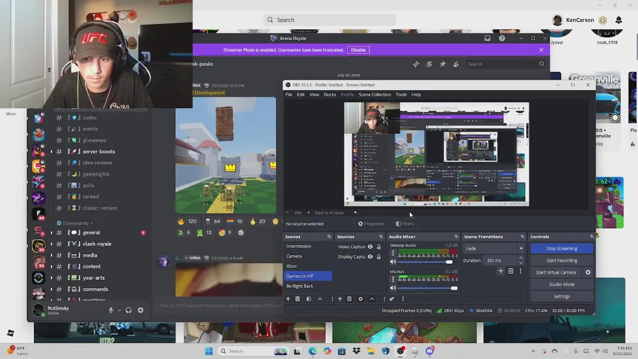Viewport: 638px width, 359px height.
Task: Click the Discord channel search field
Action: pyautogui.click(x=505, y=64)
